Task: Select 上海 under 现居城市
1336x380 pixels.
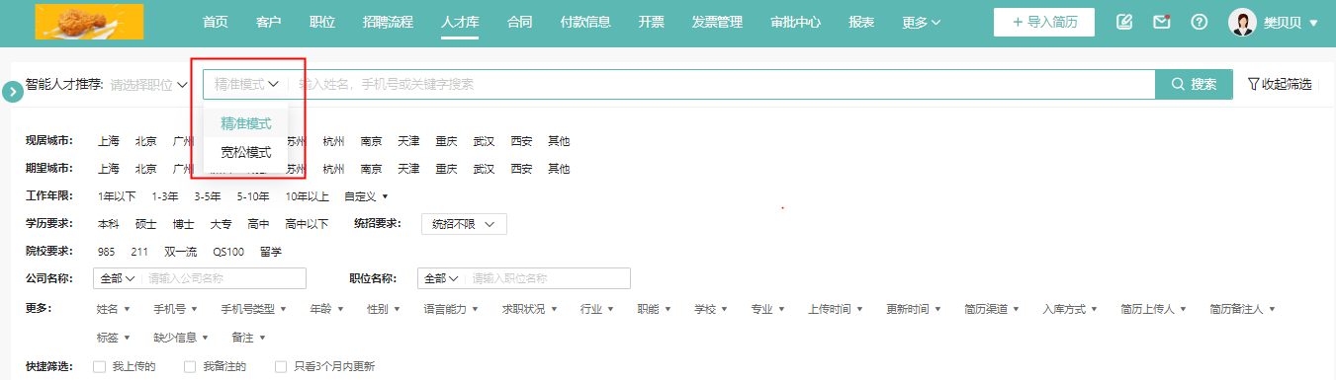Action: coord(109,141)
